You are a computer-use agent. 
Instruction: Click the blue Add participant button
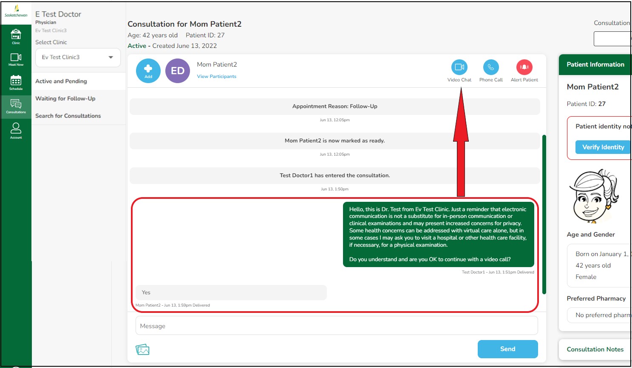(x=148, y=70)
